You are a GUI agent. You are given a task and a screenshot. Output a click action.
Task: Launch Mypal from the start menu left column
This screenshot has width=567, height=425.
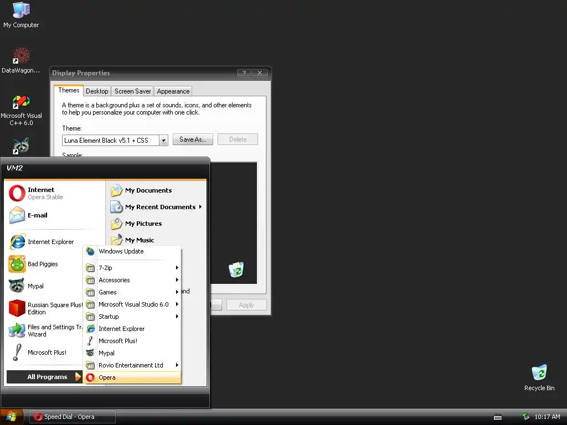click(x=45, y=286)
